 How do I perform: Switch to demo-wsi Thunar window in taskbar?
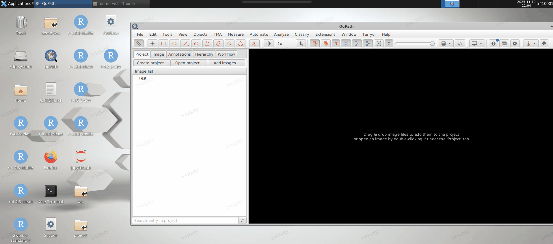(120, 4)
